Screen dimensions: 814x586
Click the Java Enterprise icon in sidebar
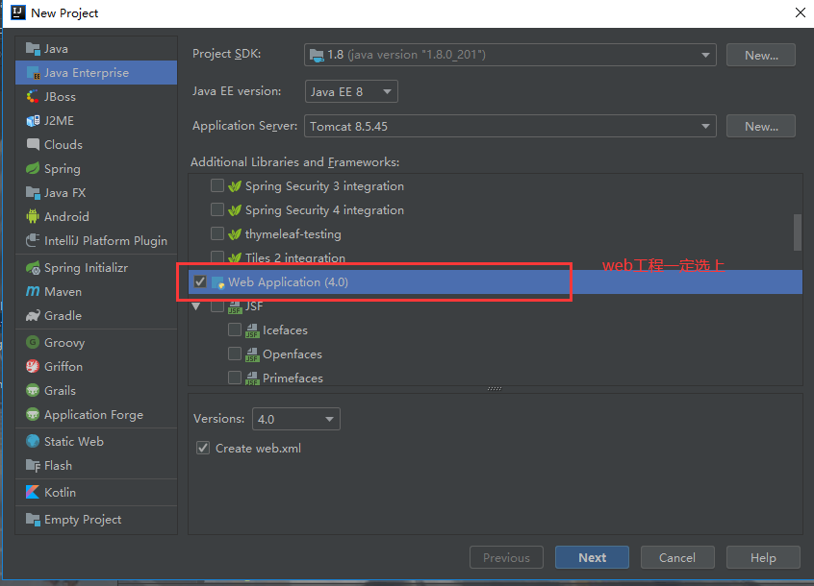[33, 73]
